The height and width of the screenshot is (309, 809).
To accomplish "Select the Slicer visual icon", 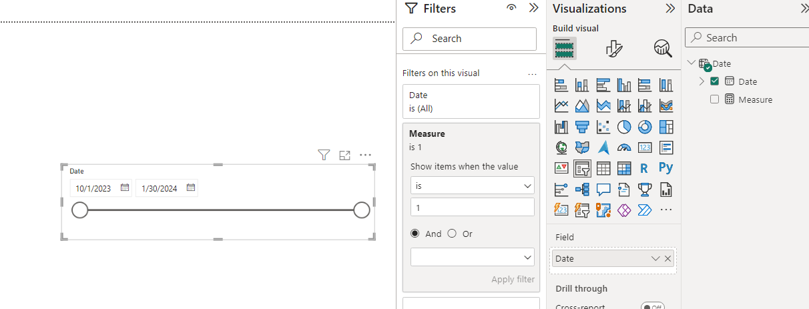I will click(x=582, y=168).
